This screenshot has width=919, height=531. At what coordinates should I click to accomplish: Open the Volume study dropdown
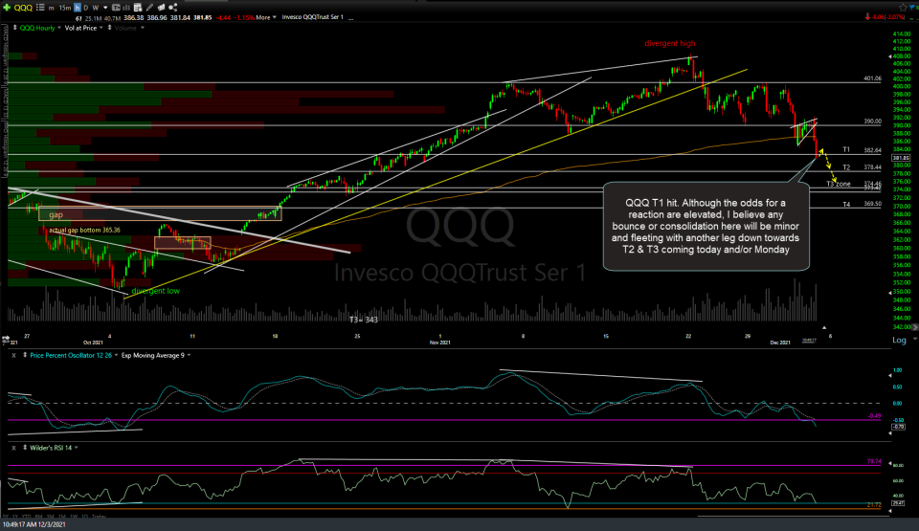pos(143,28)
